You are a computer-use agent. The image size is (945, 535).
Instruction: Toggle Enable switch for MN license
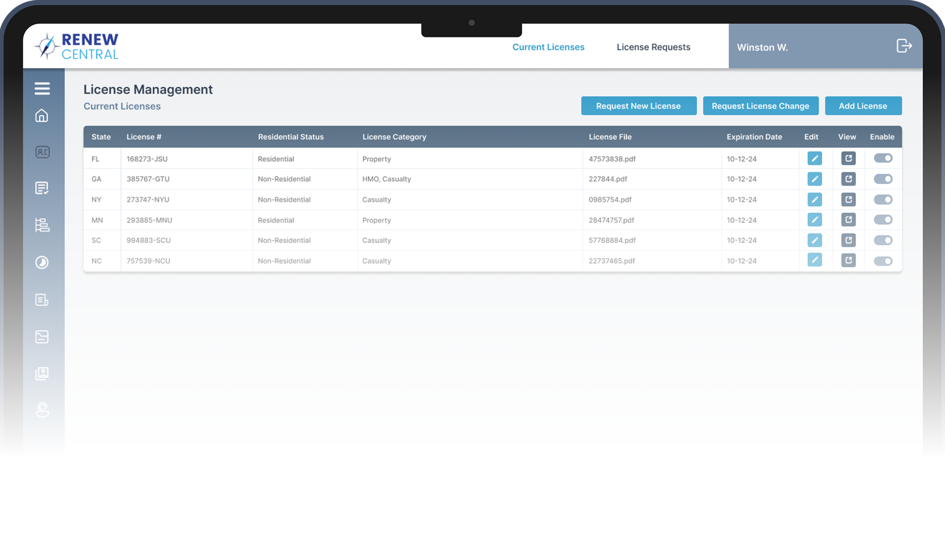point(883,220)
